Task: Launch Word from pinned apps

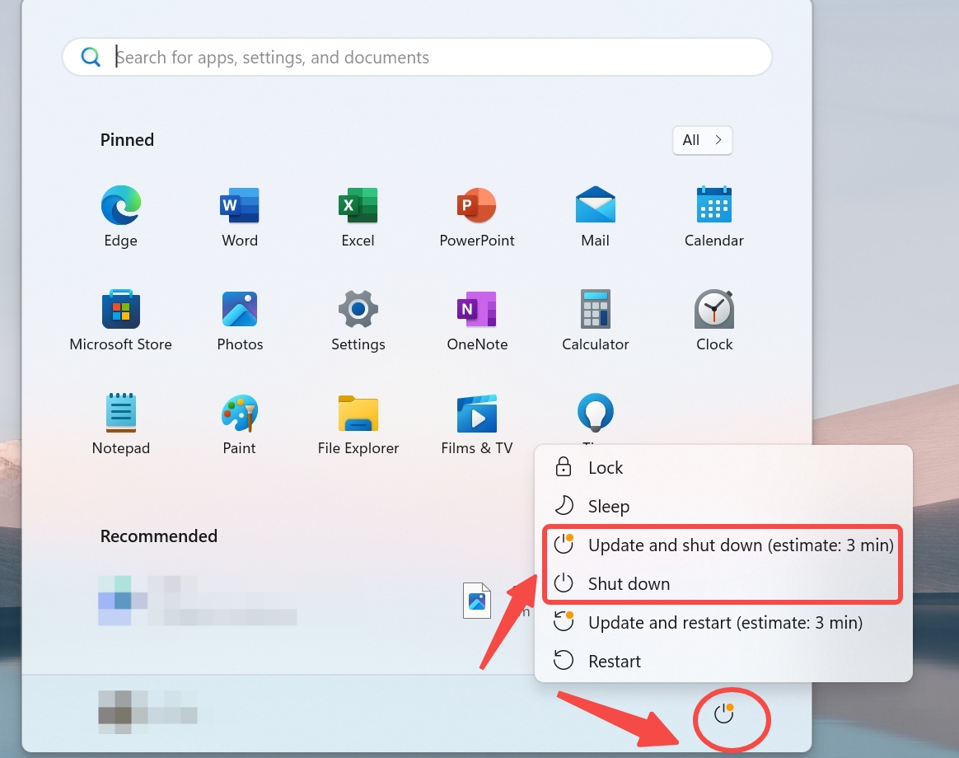Action: (x=239, y=216)
